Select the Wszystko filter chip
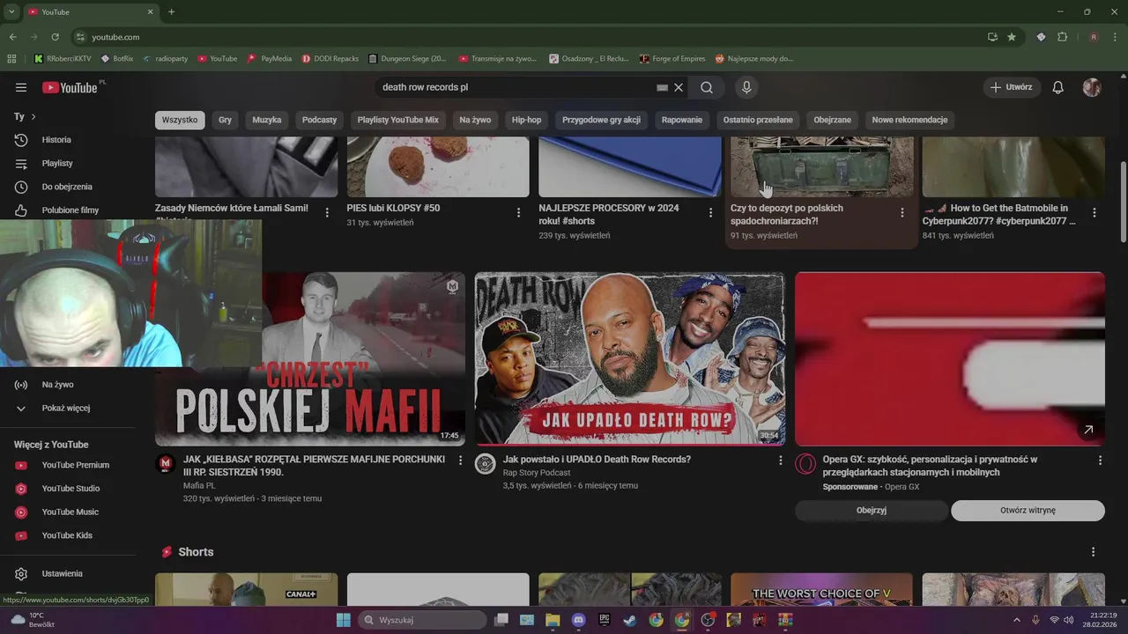 (180, 120)
